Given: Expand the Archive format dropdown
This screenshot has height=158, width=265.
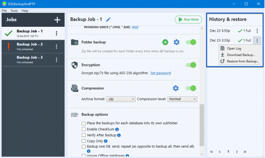Looking at the screenshot, I should (x=121, y=99).
